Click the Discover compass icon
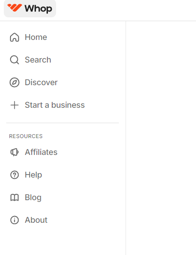The height and width of the screenshot is (255, 196). pyautogui.click(x=14, y=82)
